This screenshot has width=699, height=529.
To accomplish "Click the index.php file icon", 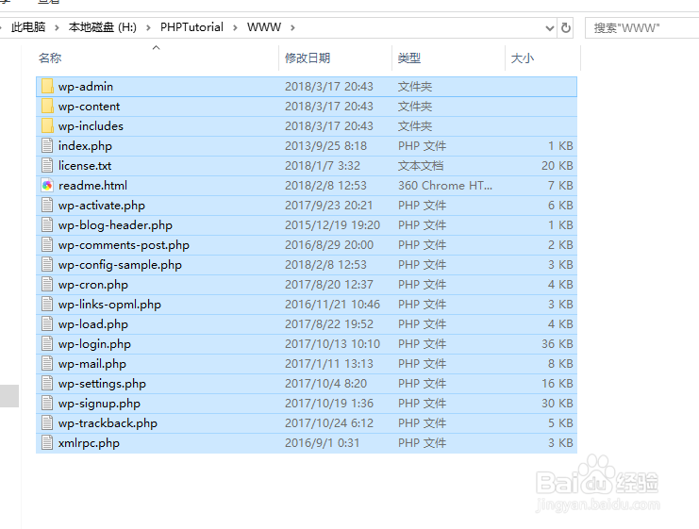I will 47,146.
